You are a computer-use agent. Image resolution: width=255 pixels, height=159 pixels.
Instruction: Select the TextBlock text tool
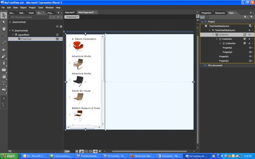4,84
